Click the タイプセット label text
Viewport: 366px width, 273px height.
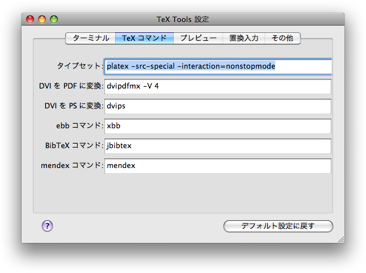[x=79, y=66]
